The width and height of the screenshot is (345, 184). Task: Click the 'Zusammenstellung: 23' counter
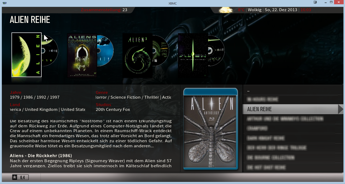(104, 10)
